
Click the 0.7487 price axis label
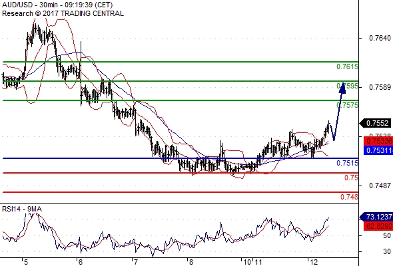coord(380,186)
